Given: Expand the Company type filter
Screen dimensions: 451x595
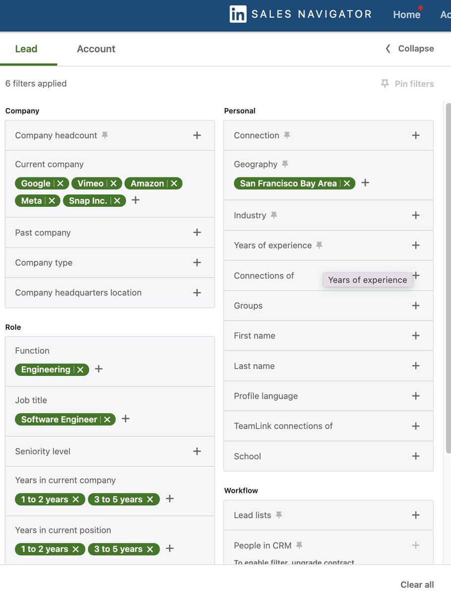Looking at the screenshot, I should pos(197,263).
